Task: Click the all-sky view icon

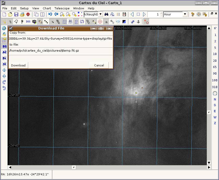Action: point(215,93)
